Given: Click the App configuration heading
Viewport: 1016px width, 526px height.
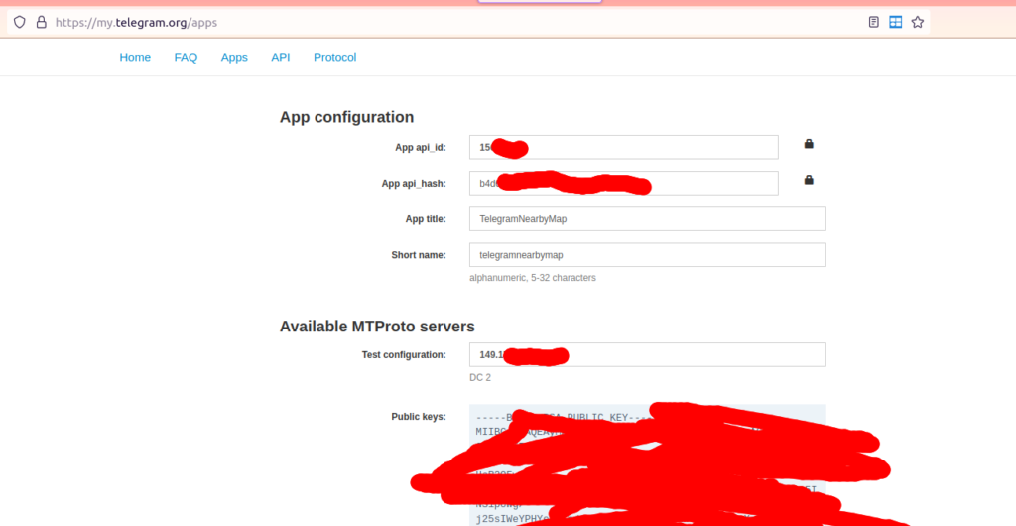Looking at the screenshot, I should [x=346, y=117].
